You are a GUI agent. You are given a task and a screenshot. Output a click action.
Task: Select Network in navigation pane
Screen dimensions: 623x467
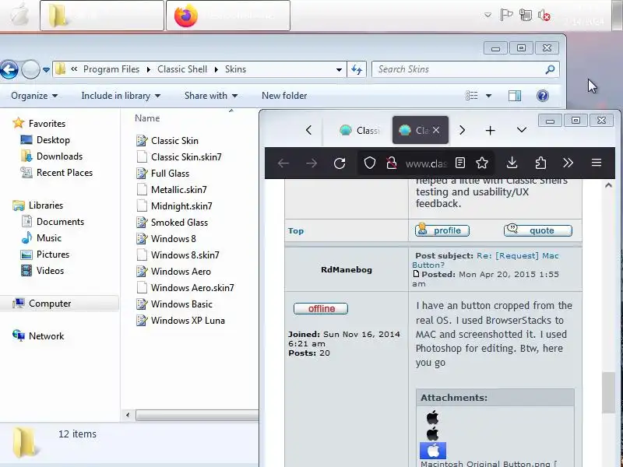tap(38, 336)
